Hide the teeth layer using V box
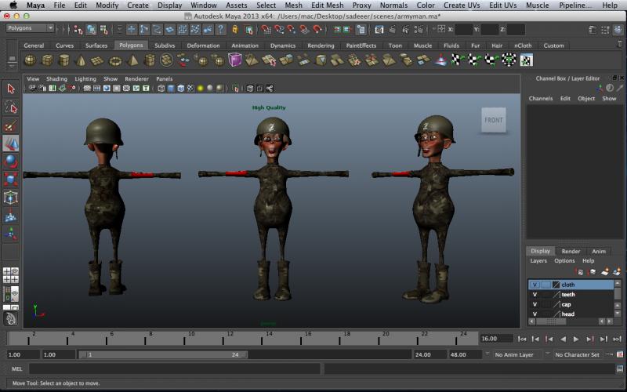Viewport: 627px width, 392px height. point(535,295)
